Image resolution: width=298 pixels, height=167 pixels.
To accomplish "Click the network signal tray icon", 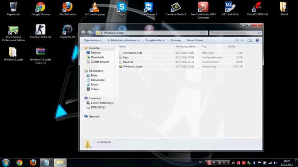I will 270,163.
